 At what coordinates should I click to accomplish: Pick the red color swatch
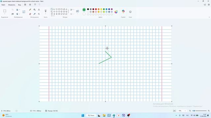pos(96,9)
